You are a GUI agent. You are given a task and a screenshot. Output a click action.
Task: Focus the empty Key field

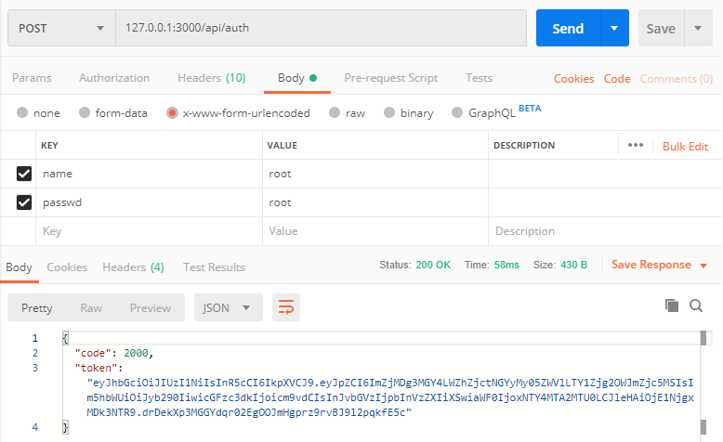(149, 231)
